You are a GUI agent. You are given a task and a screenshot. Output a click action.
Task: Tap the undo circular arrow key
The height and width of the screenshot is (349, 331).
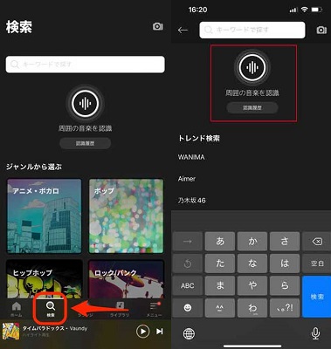point(188,263)
